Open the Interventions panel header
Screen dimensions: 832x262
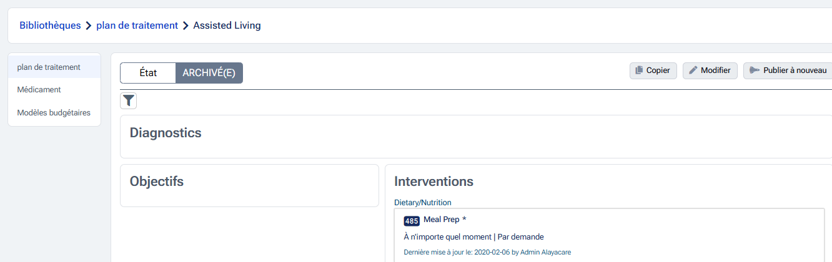433,182
